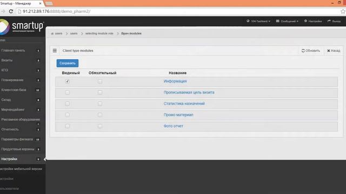Image resolution: width=346 pixels, height=194 pixels.
Task: Expand Параметры филиала in the sidebar
Action: [21, 140]
